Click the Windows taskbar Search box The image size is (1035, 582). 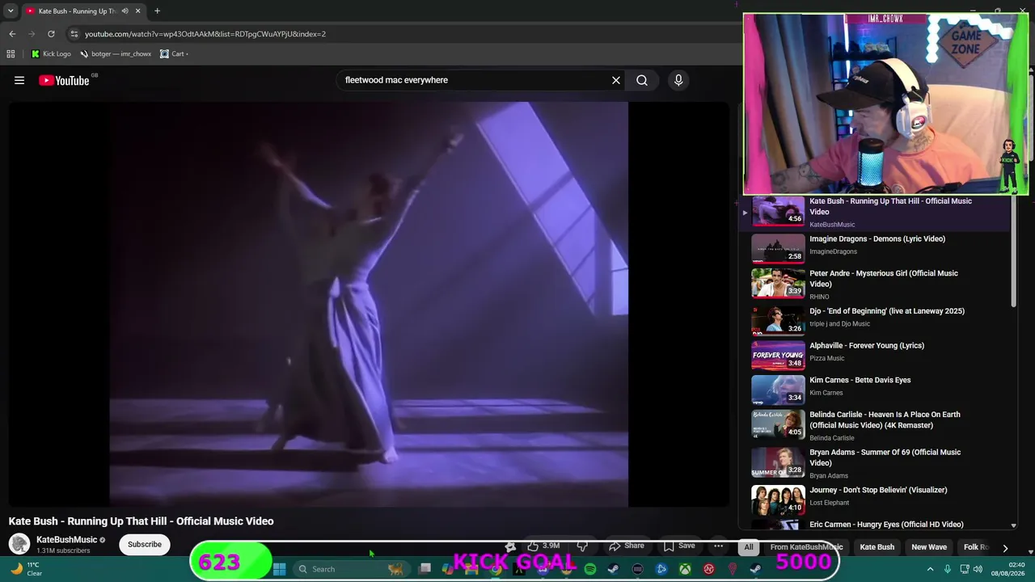pos(352,569)
